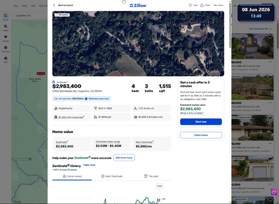
Task: Click the Zillow logo in the header
Action: click(138, 6)
